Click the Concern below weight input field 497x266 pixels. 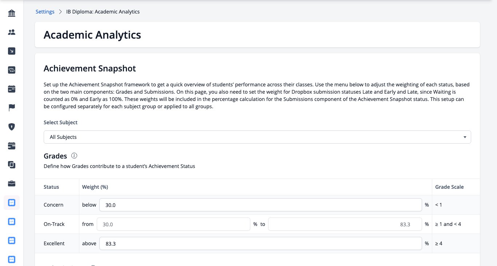coord(261,205)
